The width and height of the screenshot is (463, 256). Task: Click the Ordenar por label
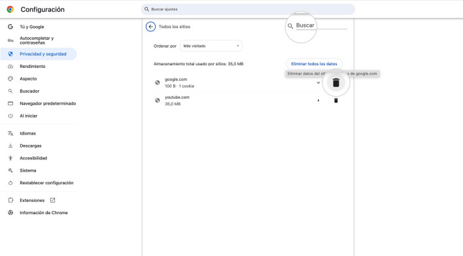(165, 46)
